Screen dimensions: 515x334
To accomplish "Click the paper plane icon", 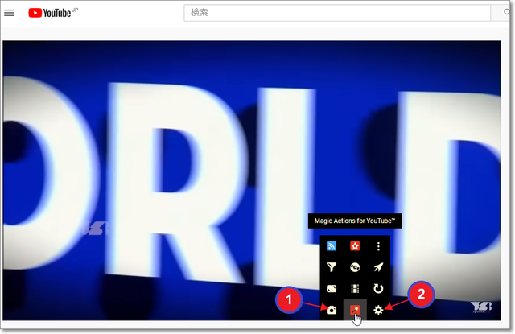I will click(378, 267).
